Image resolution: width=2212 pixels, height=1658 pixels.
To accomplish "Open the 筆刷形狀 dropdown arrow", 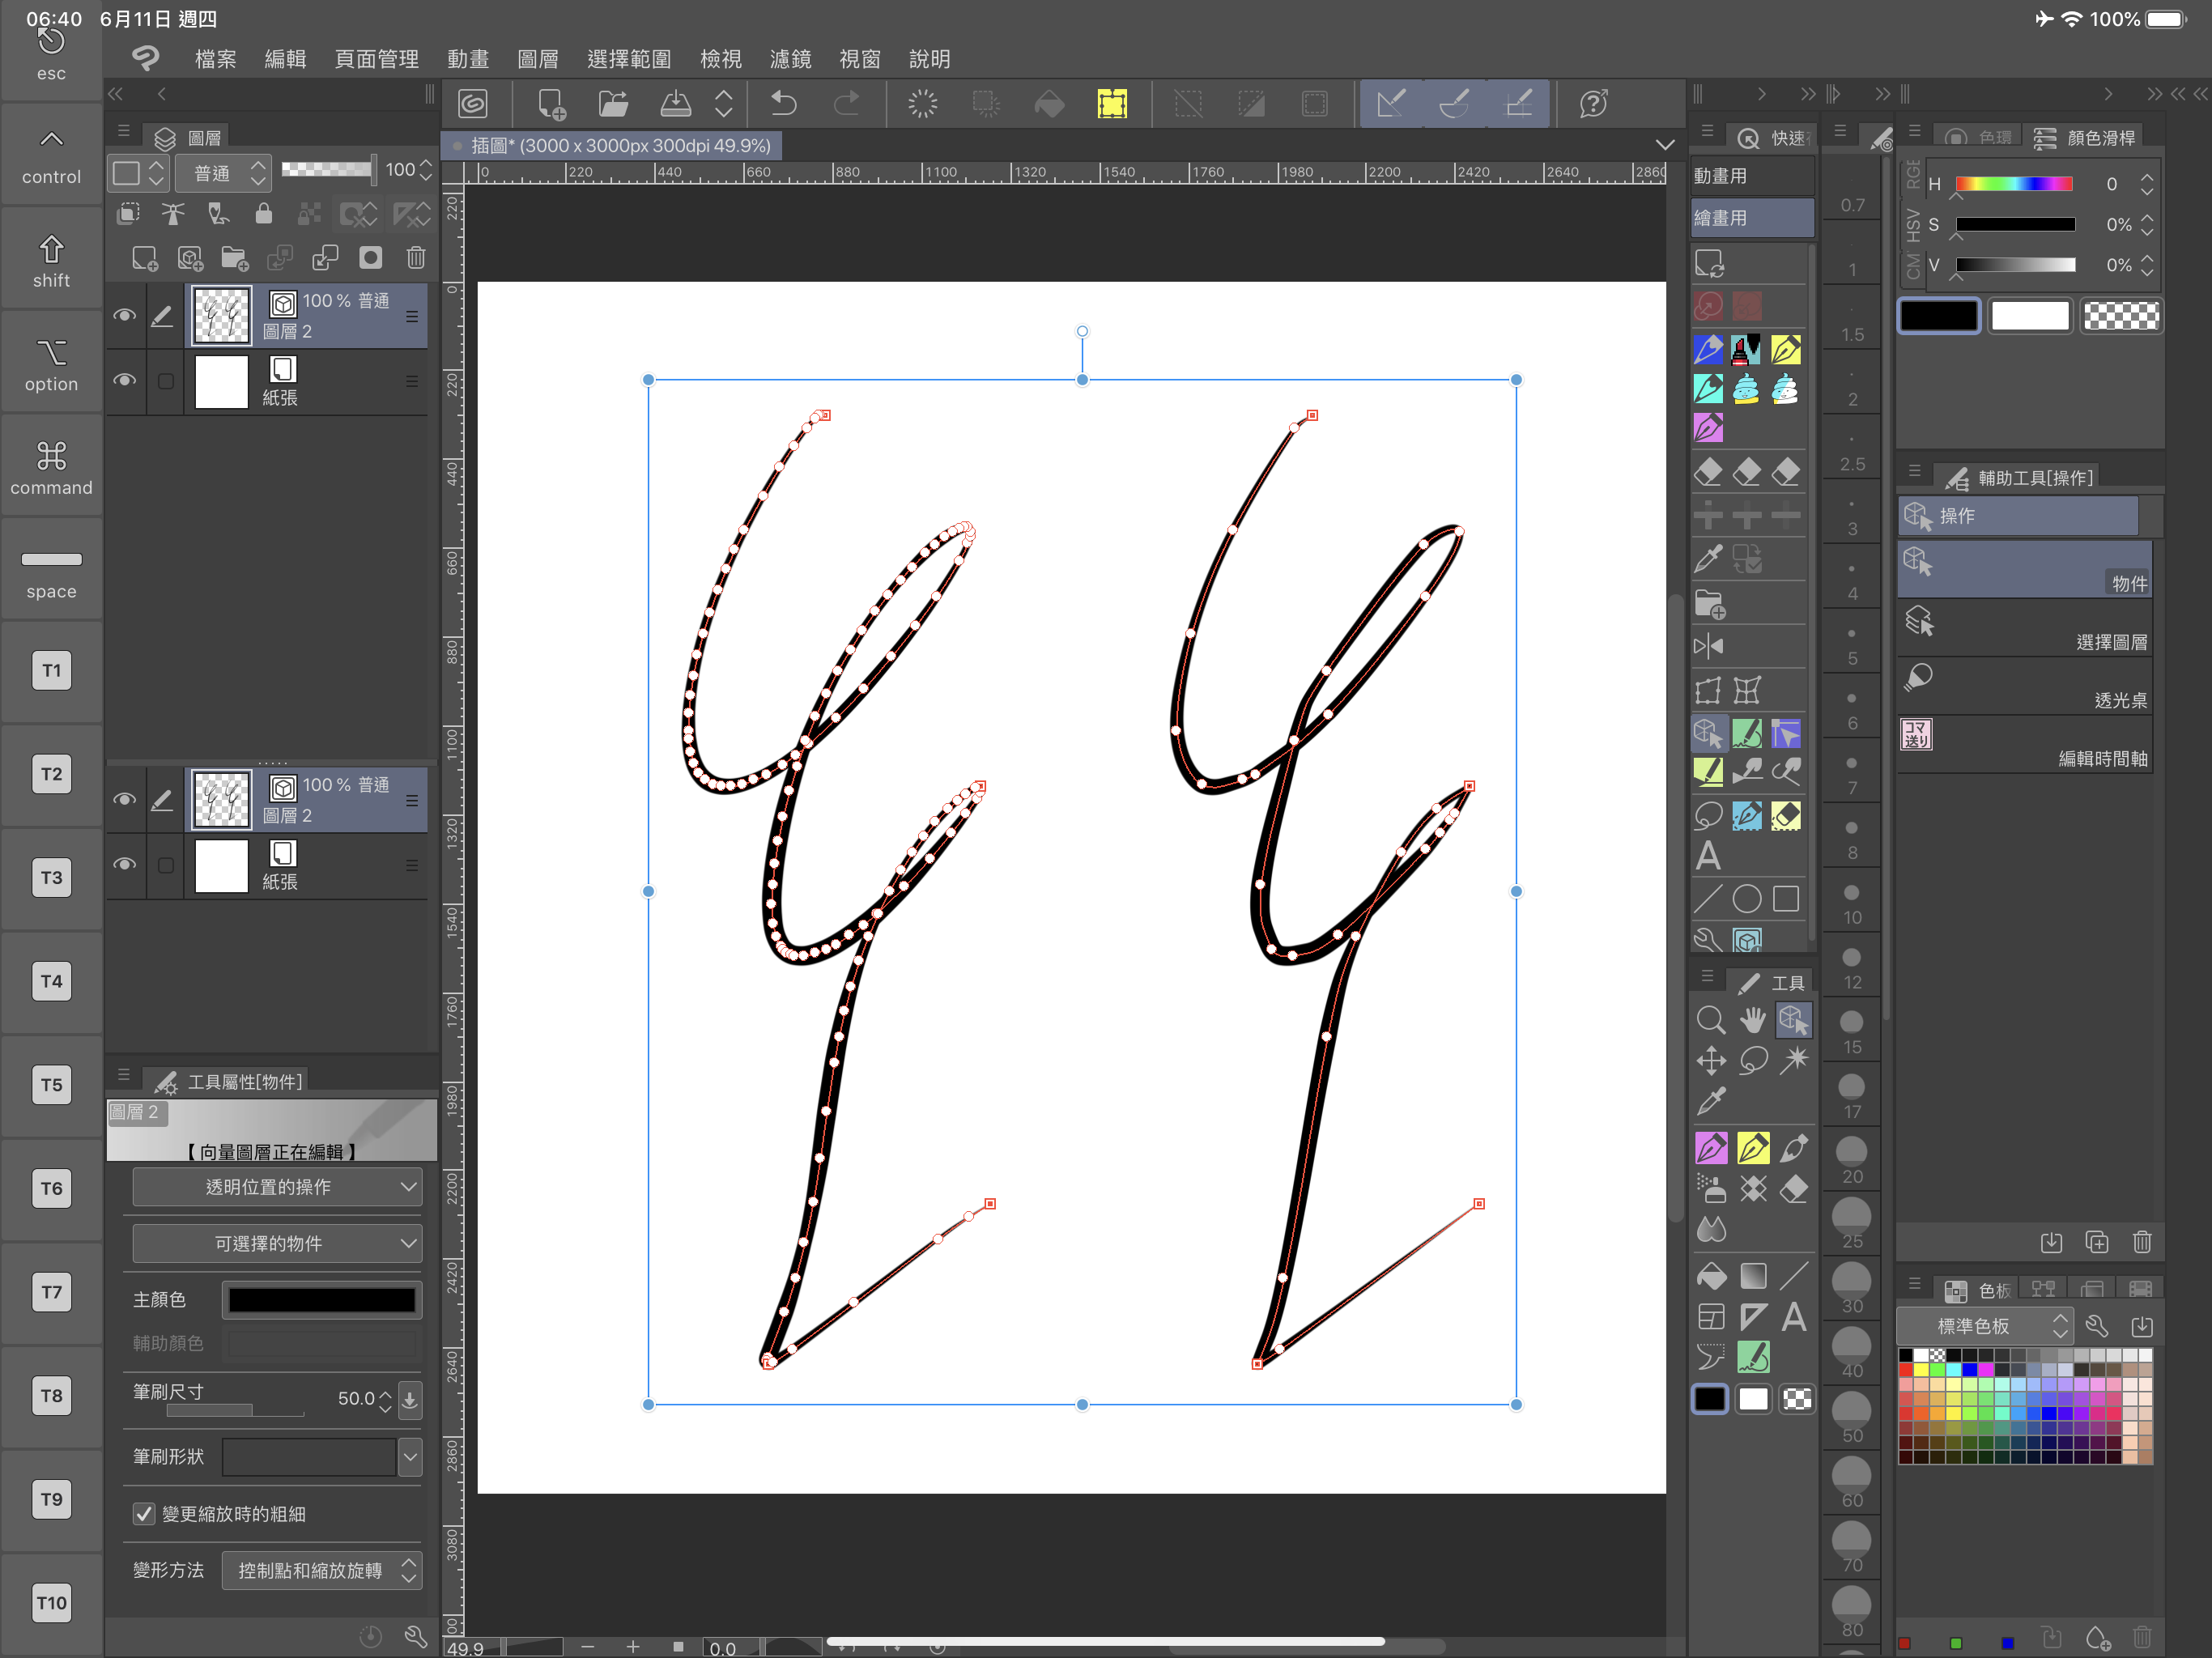I will point(410,1457).
